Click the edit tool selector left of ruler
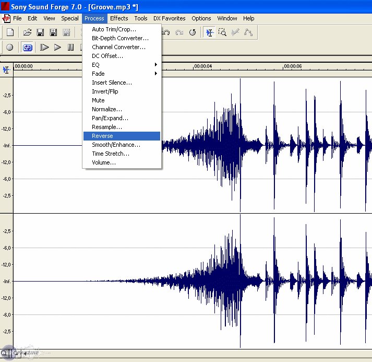Screen dimensions: 372x362 coord(6,70)
